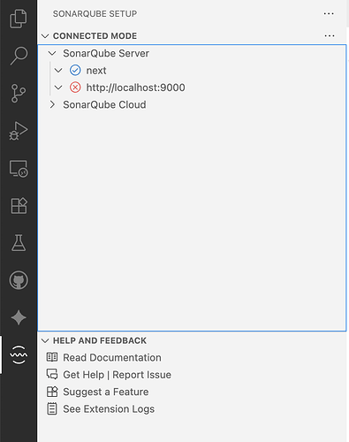Viewport: 349px width, 442px height.
Task: Select the SonarQube icon in activity bar
Action: coord(19,354)
